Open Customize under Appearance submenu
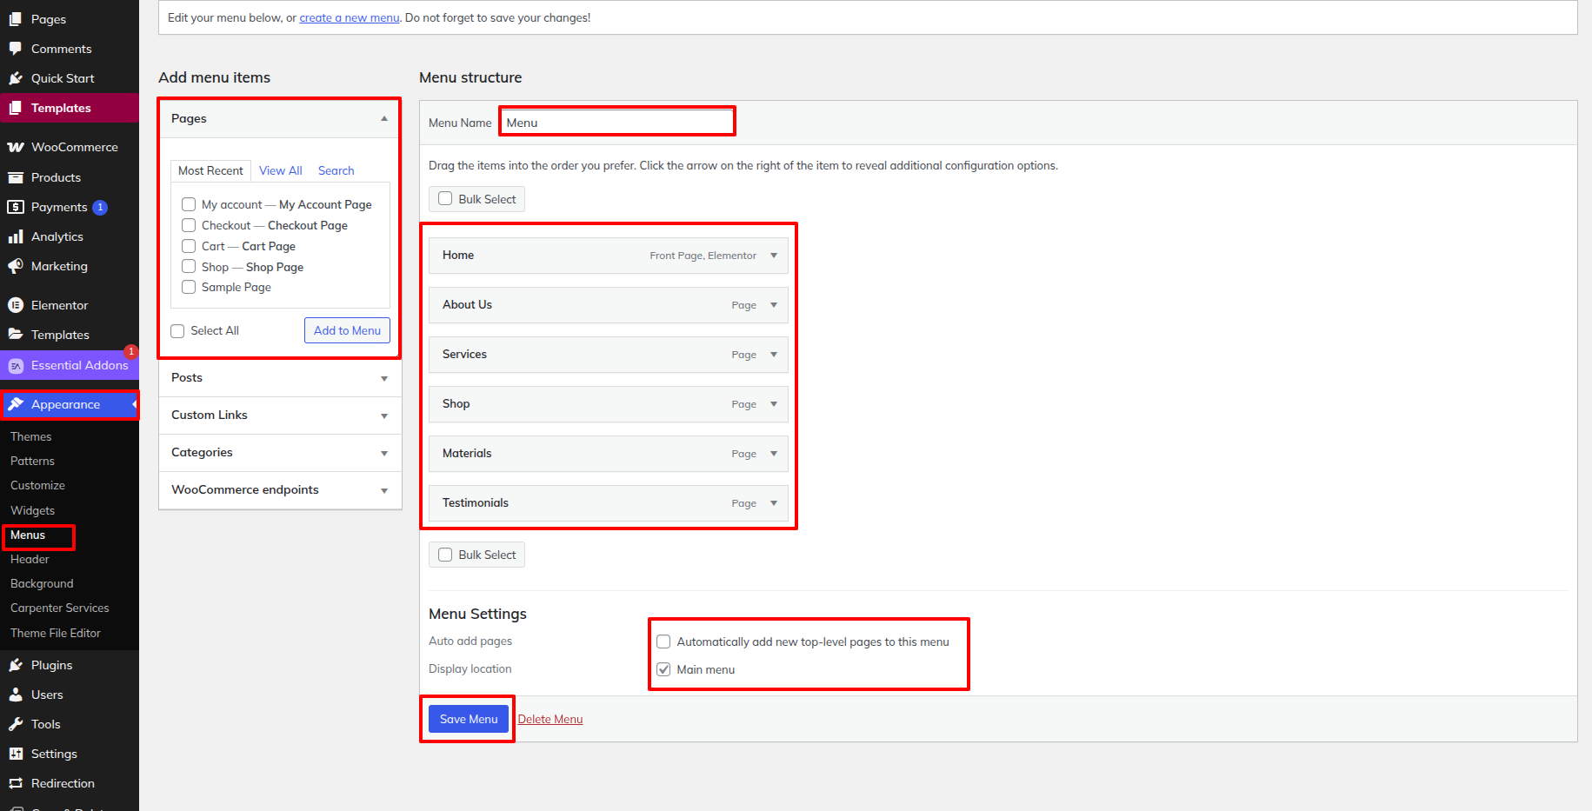 pos(37,485)
